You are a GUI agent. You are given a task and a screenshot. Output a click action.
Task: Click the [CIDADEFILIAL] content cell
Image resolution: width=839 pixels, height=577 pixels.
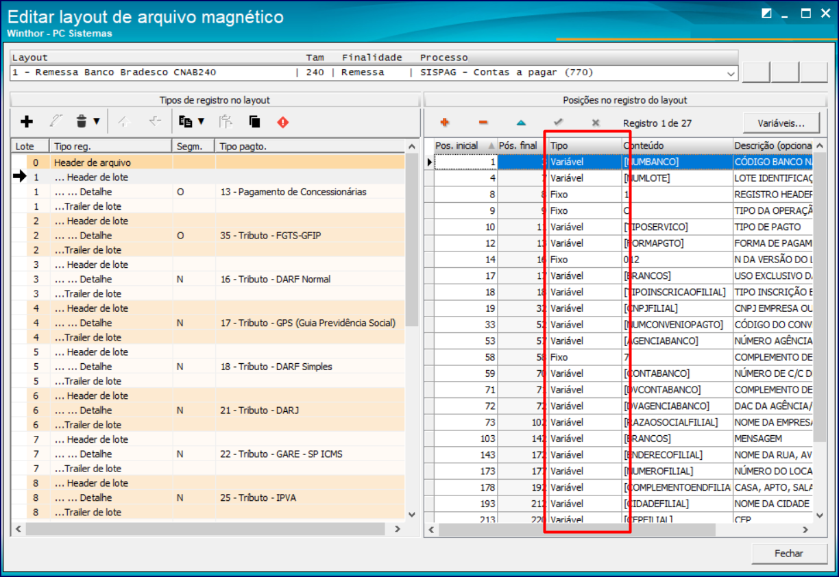(677, 504)
